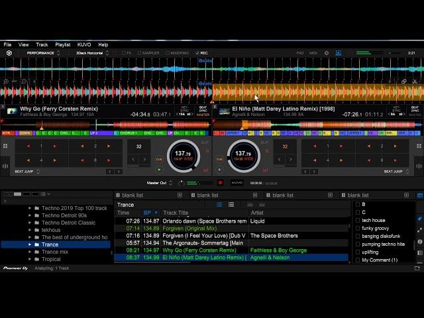Jump back 8 beats on deck 2
424x318 pixels.
click(368, 160)
